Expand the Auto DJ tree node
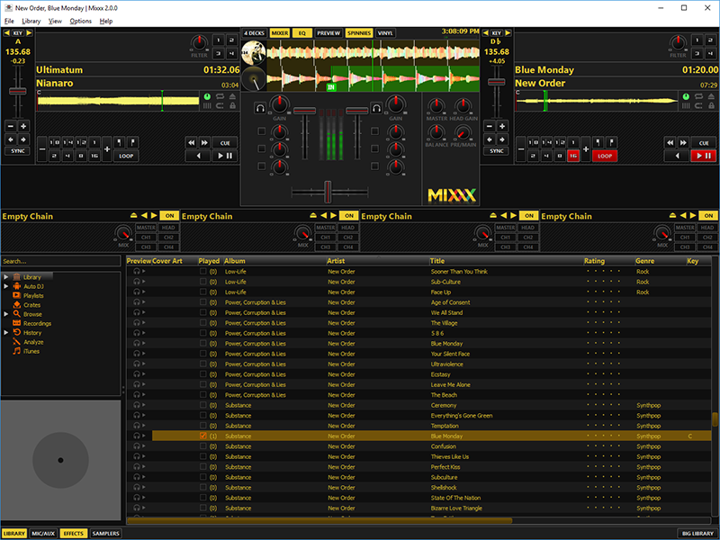This screenshot has height=540, width=720. (x=6, y=286)
